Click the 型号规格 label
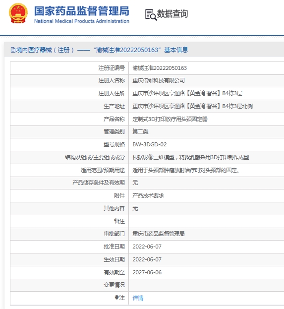Screen dimensions: 284x309 (114, 144)
